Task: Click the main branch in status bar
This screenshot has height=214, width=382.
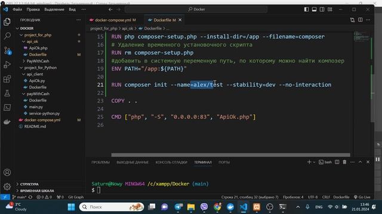Action: [19, 197]
